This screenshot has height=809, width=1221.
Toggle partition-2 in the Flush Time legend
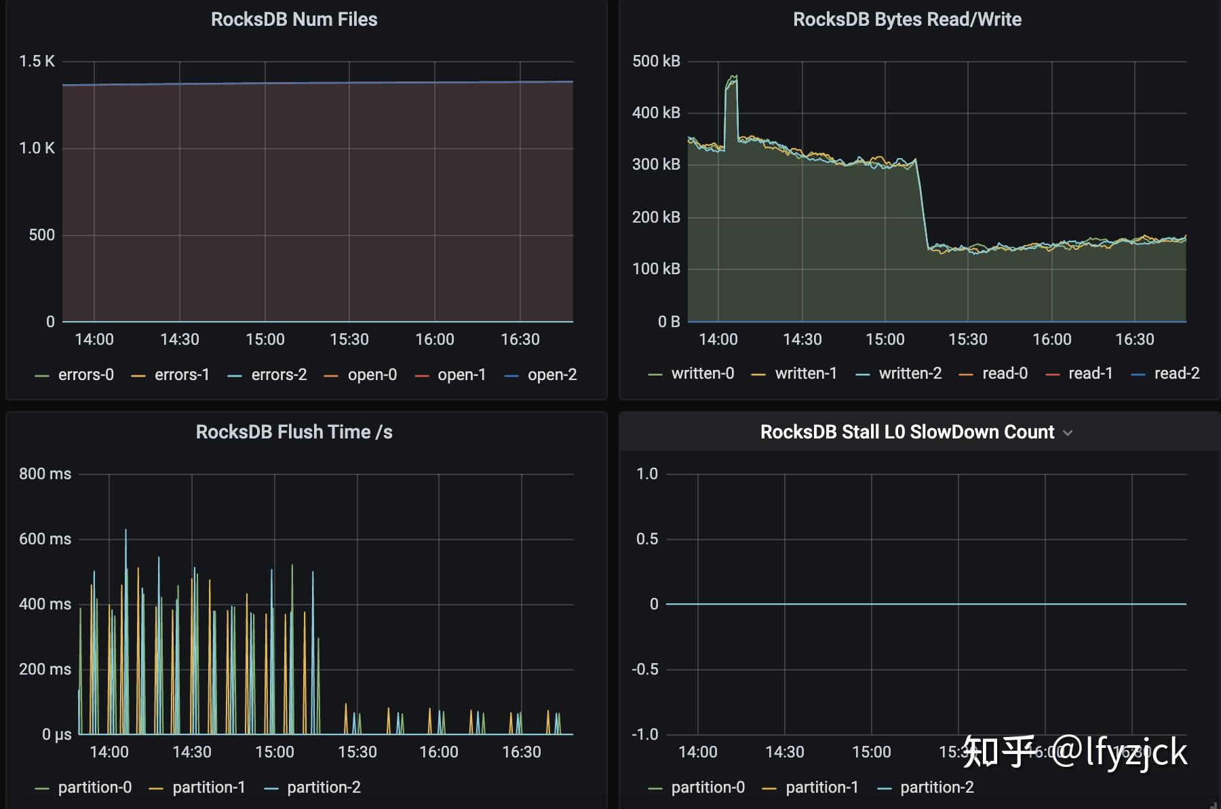tap(324, 787)
